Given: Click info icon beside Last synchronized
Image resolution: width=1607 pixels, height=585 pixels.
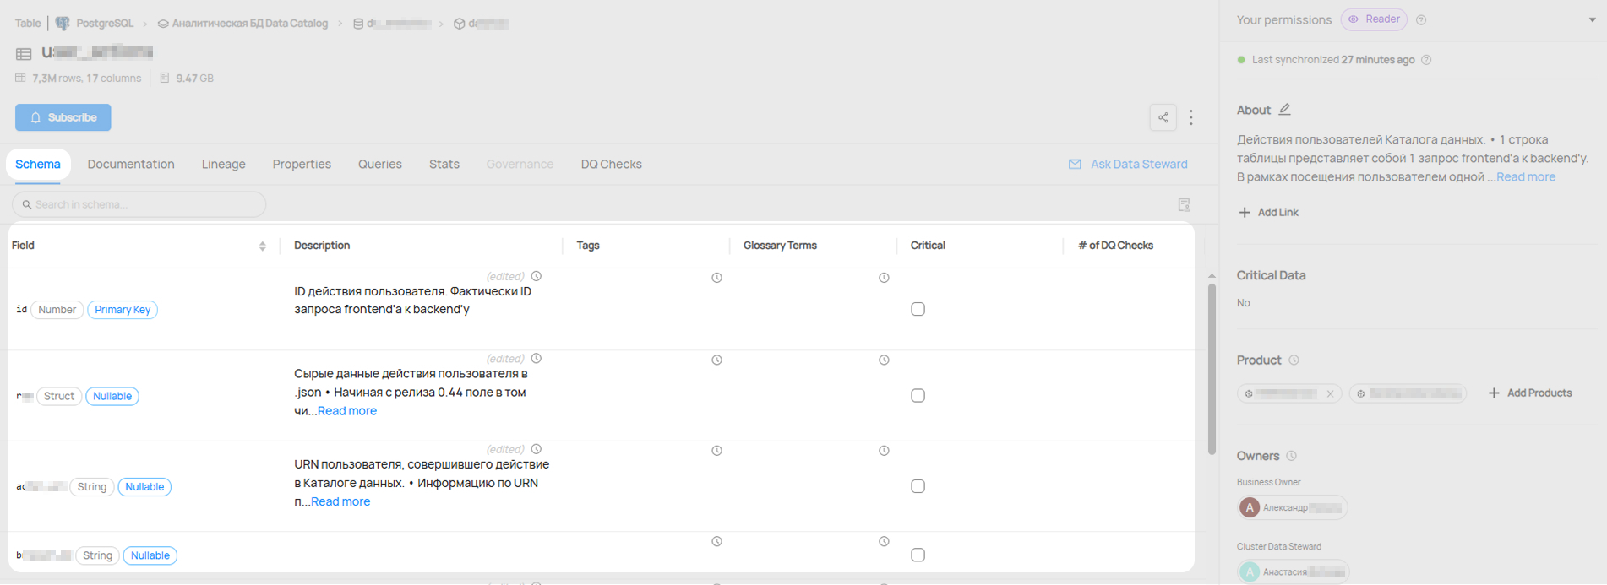Looking at the screenshot, I should 1426,60.
